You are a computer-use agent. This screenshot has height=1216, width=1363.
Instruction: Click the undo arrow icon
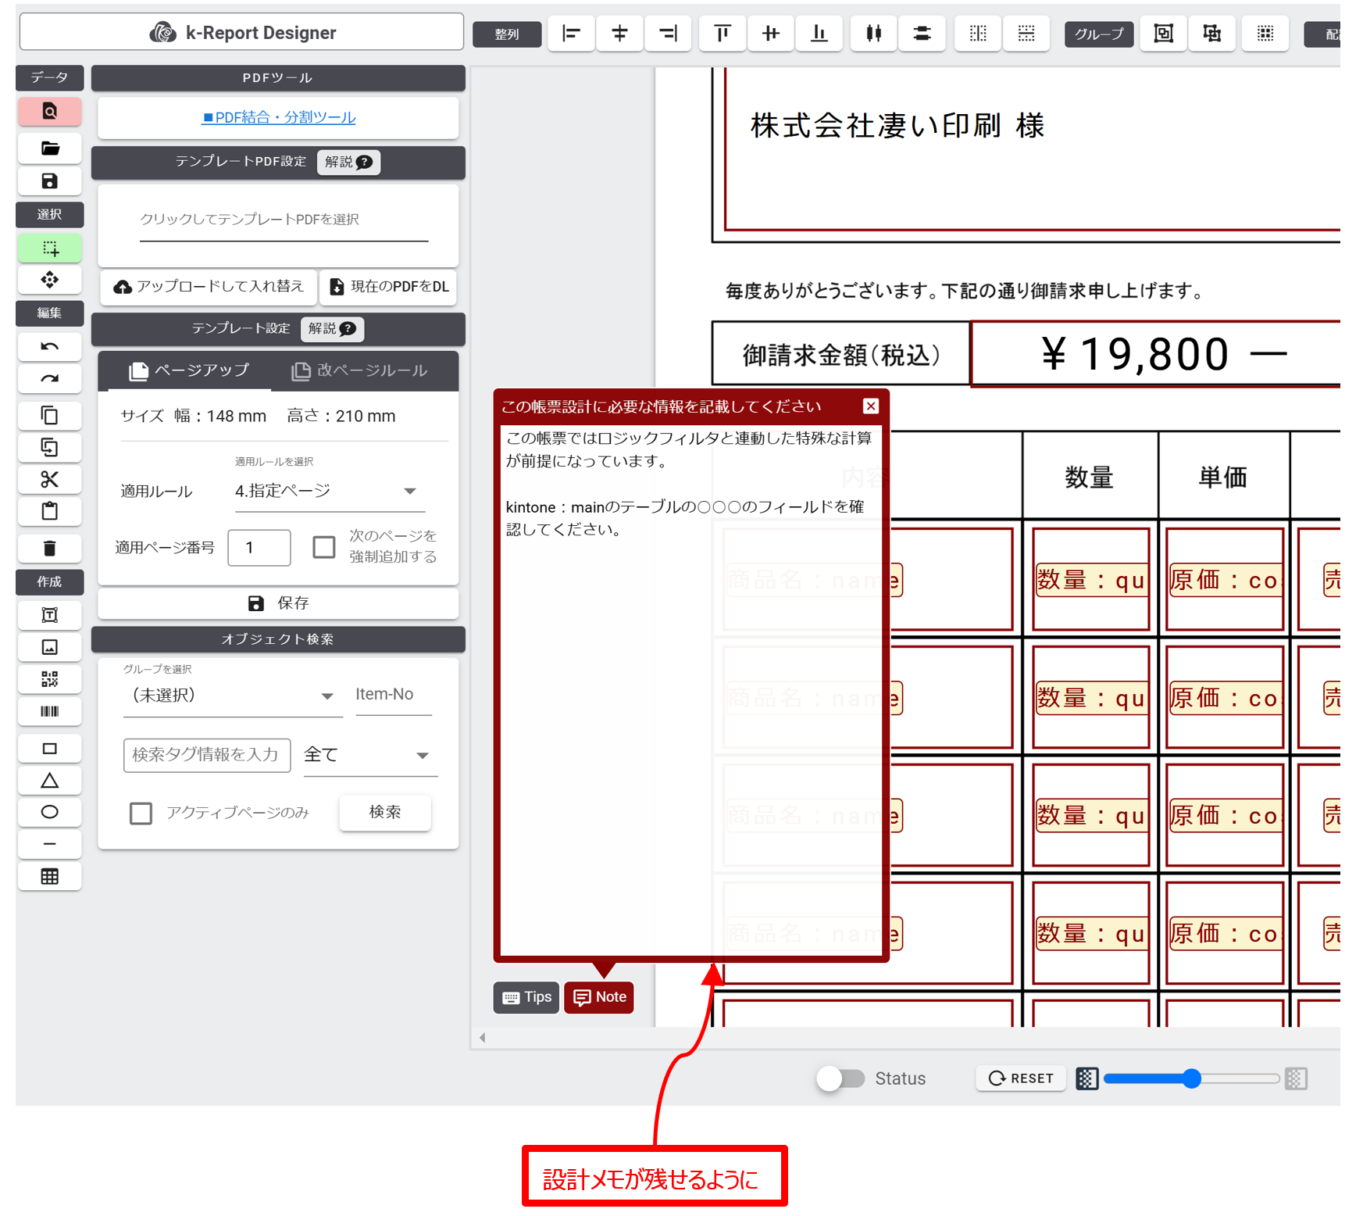[49, 346]
